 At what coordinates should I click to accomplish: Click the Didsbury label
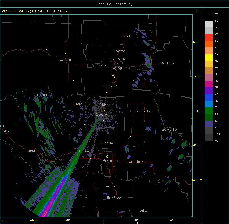[x=102, y=115]
